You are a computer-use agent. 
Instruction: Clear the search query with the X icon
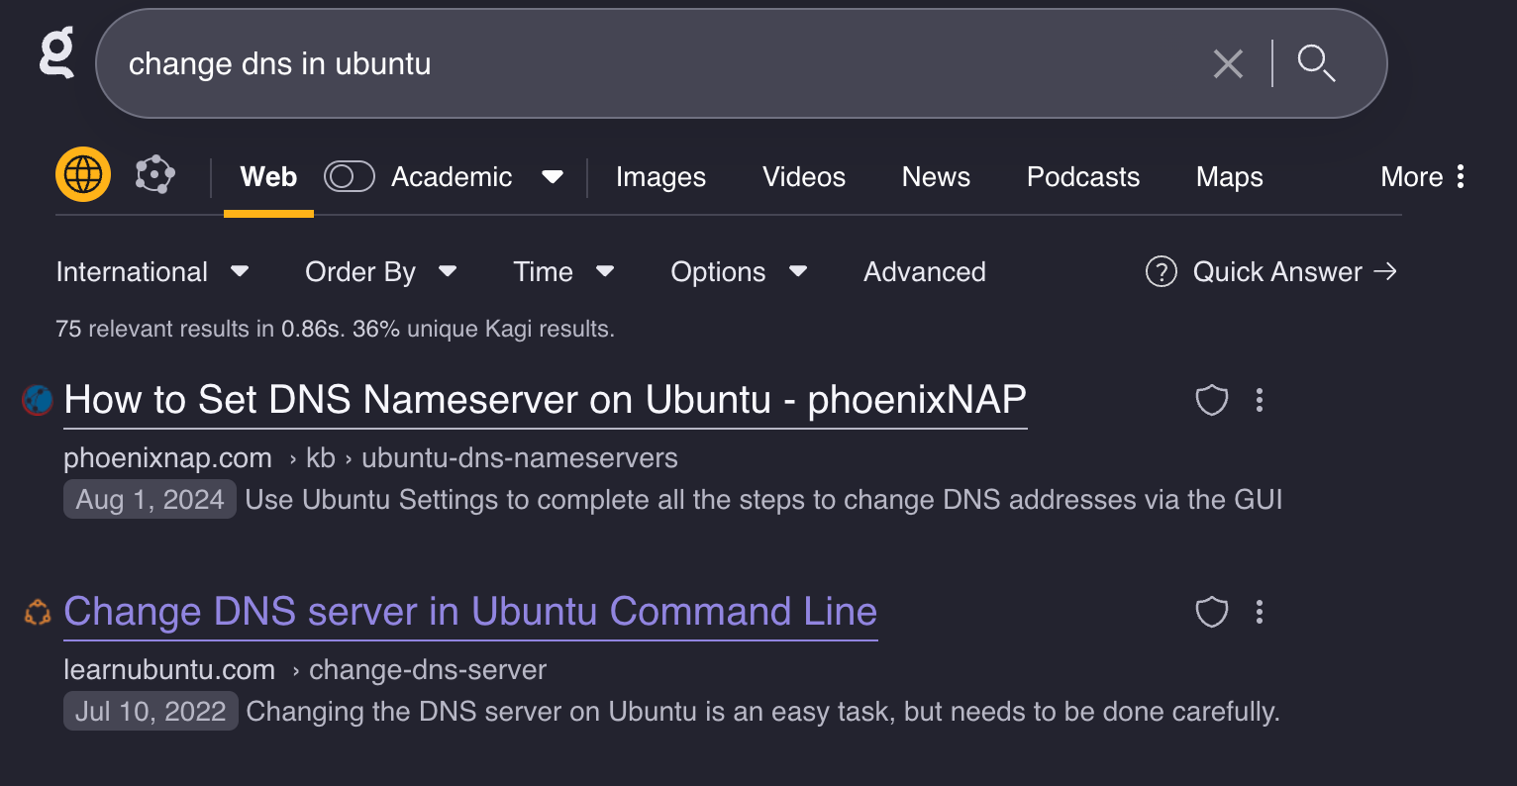point(1228,64)
